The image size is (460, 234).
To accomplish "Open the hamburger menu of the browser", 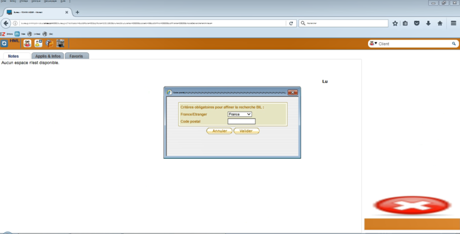I will (453, 23).
